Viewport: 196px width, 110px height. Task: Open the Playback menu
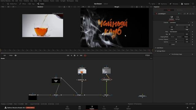tap(46, 1)
